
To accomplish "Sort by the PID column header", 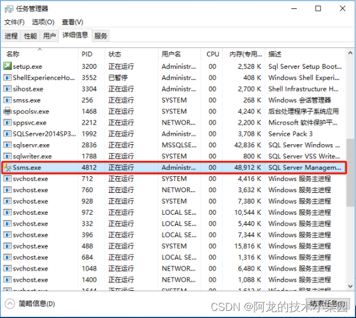I will pyautogui.click(x=91, y=54).
